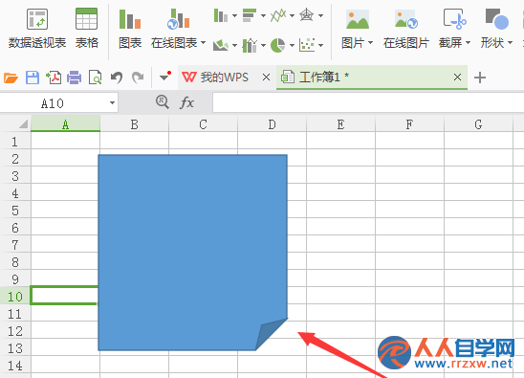Choose the area chart type icon
Screen dimensions: 524x378
click(x=221, y=45)
